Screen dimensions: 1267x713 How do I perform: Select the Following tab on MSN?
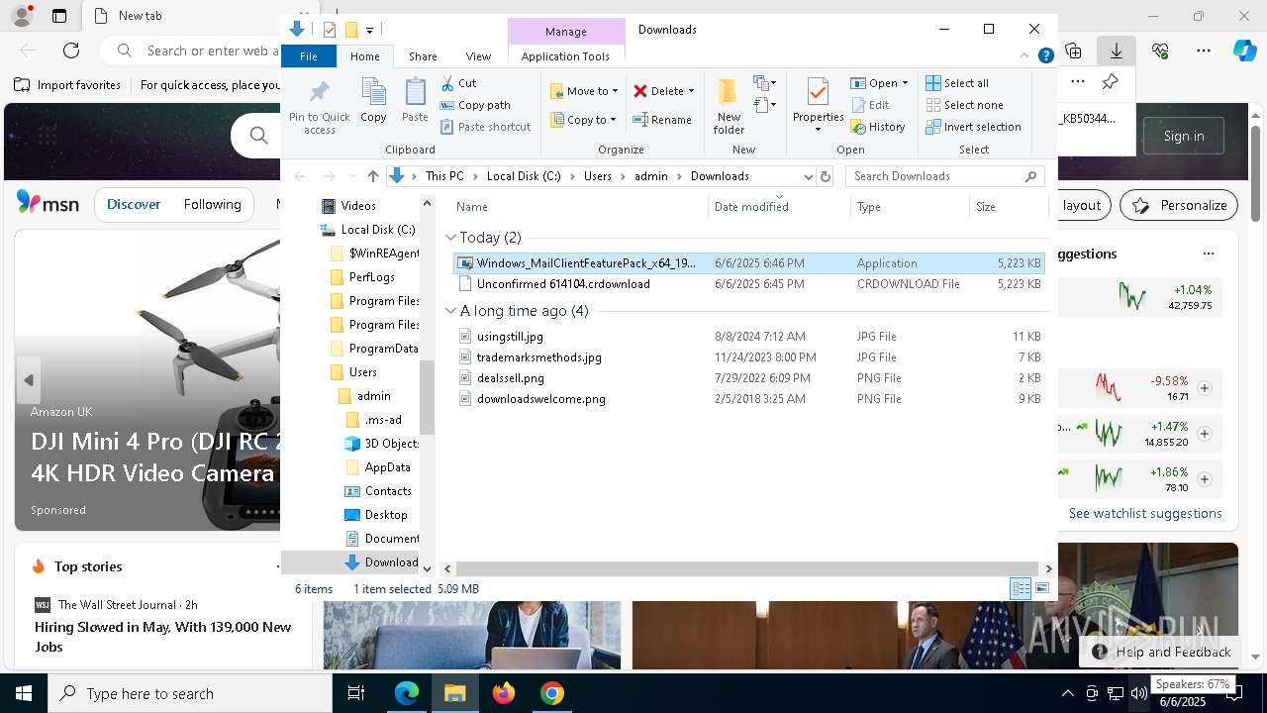[x=212, y=204]
